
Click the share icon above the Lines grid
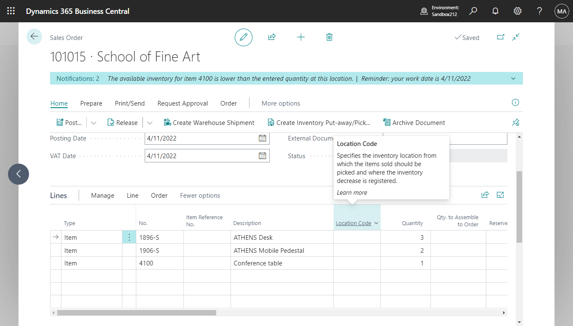click(485, 195)
